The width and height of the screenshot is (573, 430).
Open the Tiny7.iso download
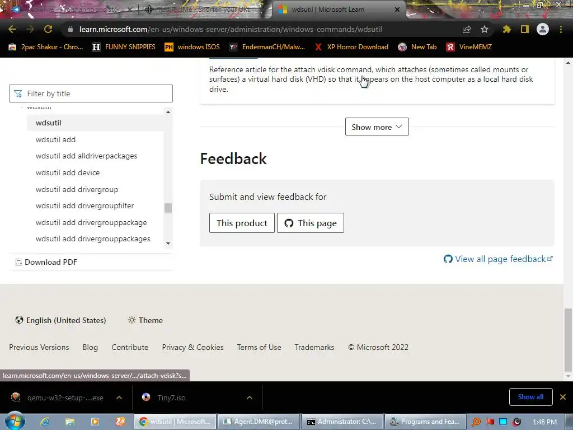coord(165,398)
